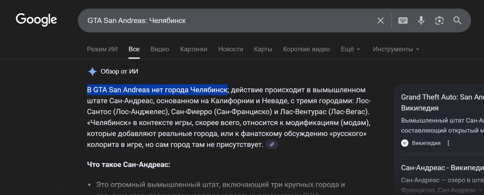This screenshot has height=195, width=484.
Task: Click the magnifying glass search button
Action: point(457,20)
